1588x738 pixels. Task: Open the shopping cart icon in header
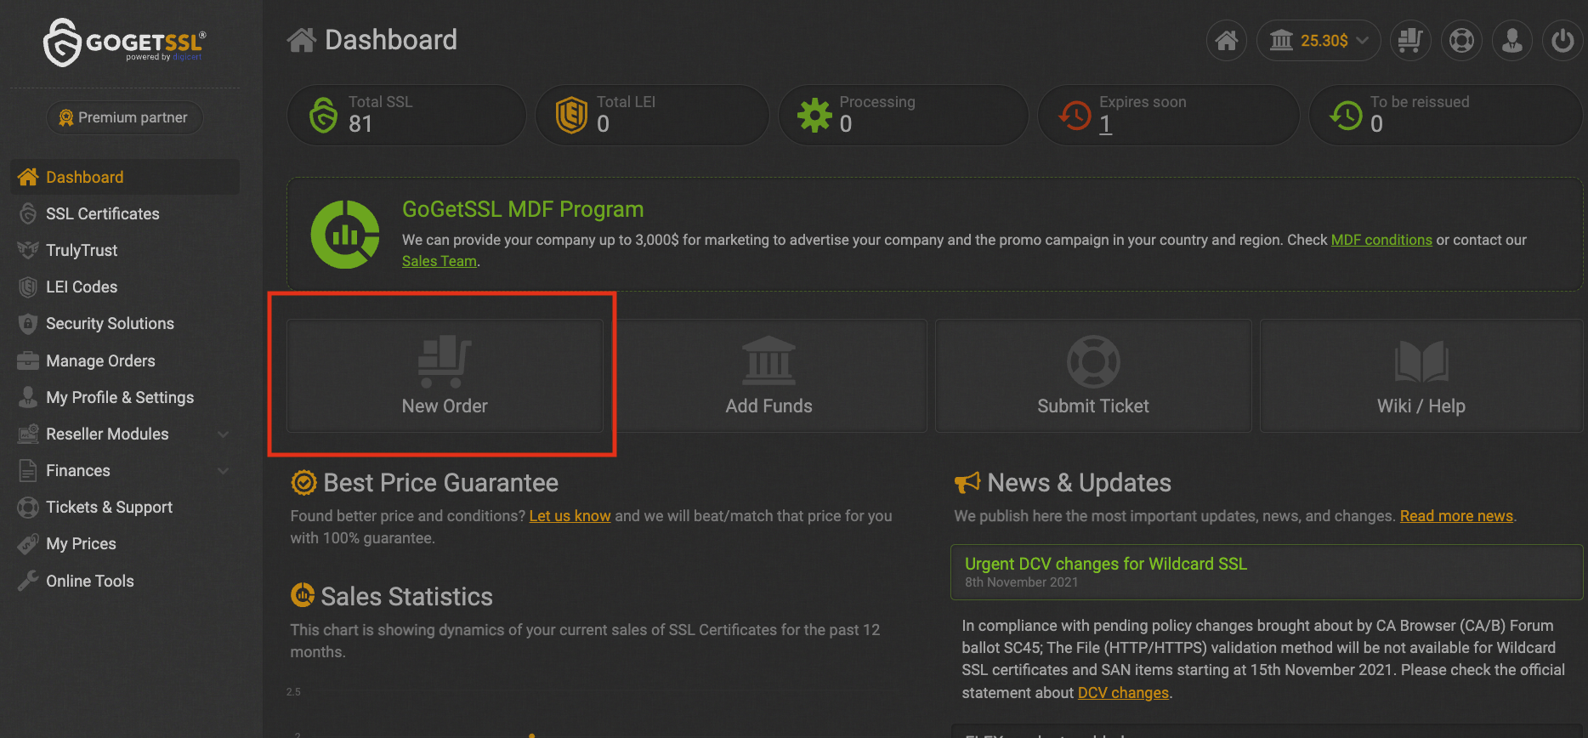[1410, 40]
